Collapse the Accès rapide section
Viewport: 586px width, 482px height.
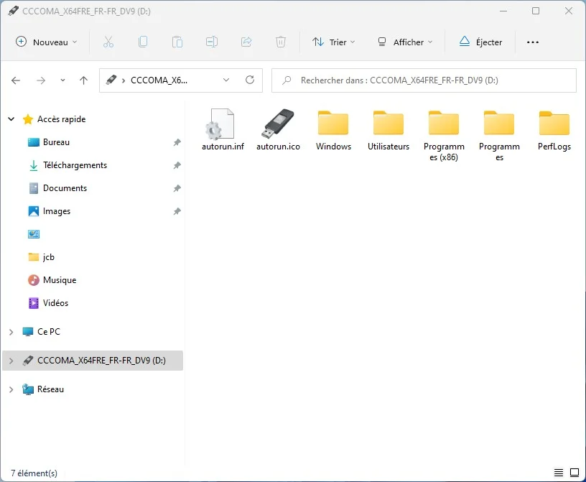(10, 119)
